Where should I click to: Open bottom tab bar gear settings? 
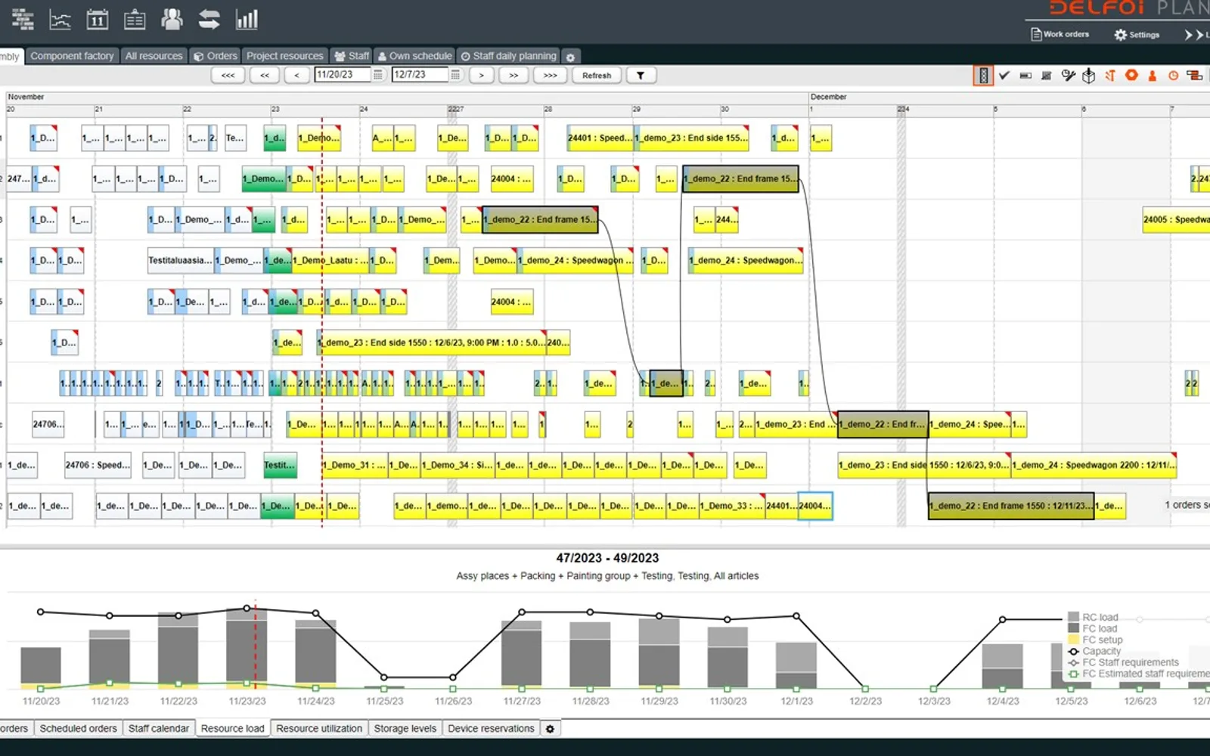[x=551, y=729]
